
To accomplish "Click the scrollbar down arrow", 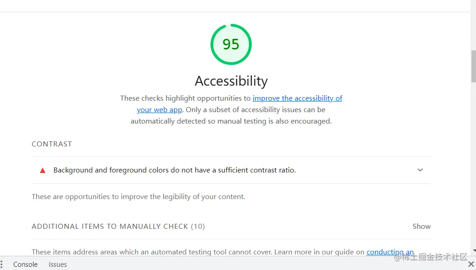I will click(474, 251).
